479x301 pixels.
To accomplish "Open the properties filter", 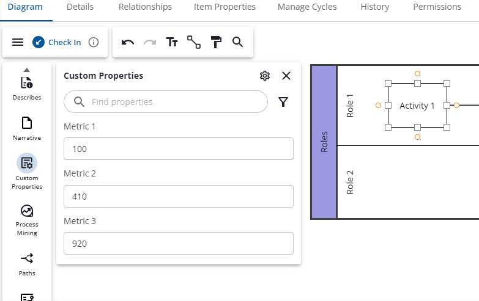I will coord(283,102).
